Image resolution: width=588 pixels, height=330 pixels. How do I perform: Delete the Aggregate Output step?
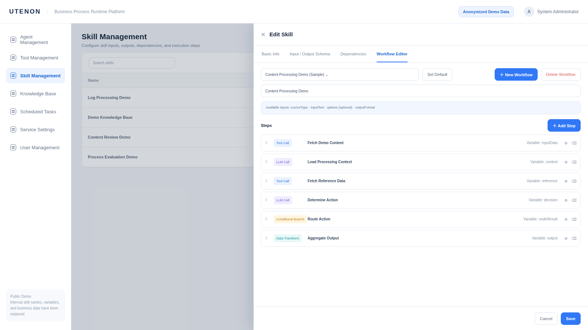coord(574,239)
